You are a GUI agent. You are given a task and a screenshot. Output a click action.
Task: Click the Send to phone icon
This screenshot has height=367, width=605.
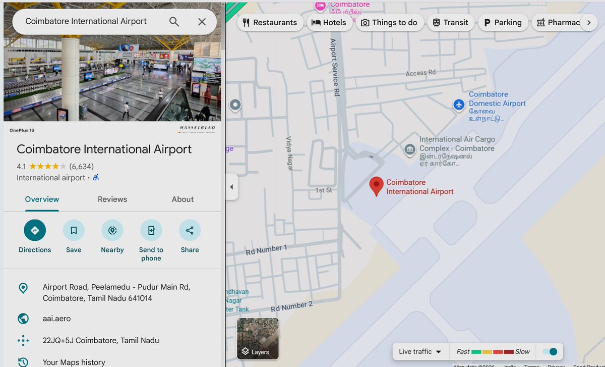[151, 230]
